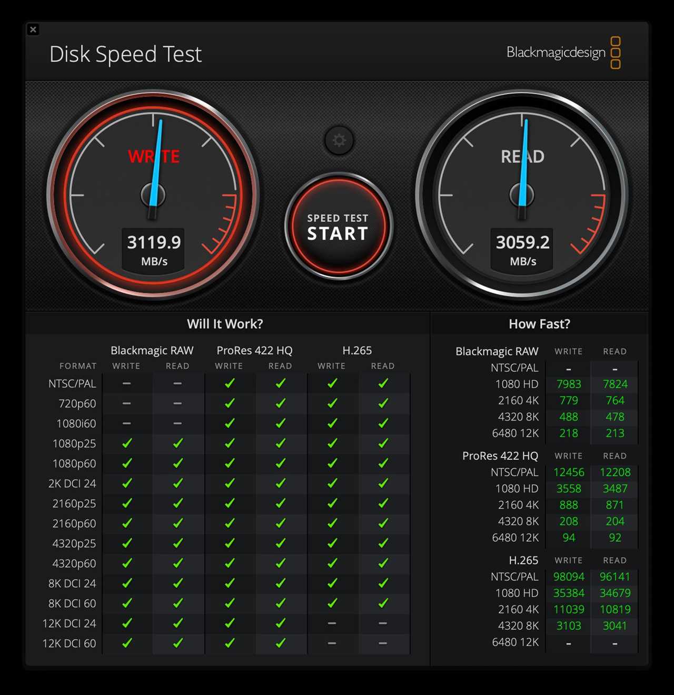Click Blackmagic RAW 1080 HD read value 7824
674x695 pixels.
click(615, 384)
